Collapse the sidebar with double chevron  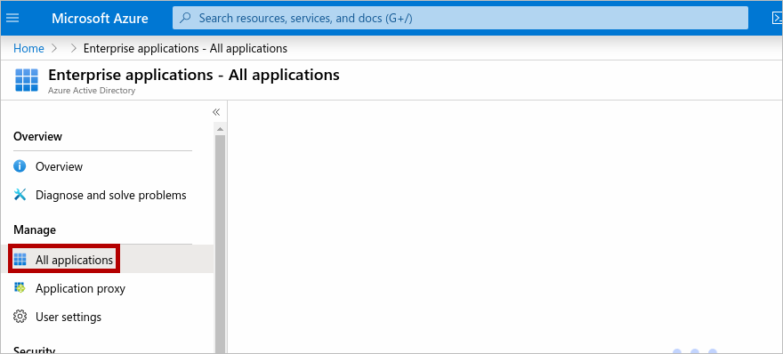[x=216, y=112]
